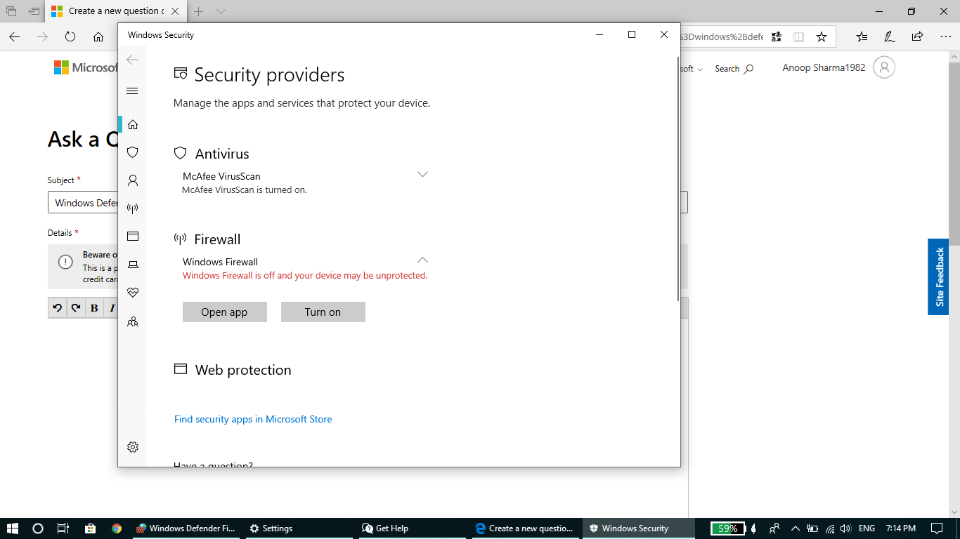The width and height of the screenshot is (960, 539).
Task: Open Device security laptop icon in sidebar
Action: 132,265
